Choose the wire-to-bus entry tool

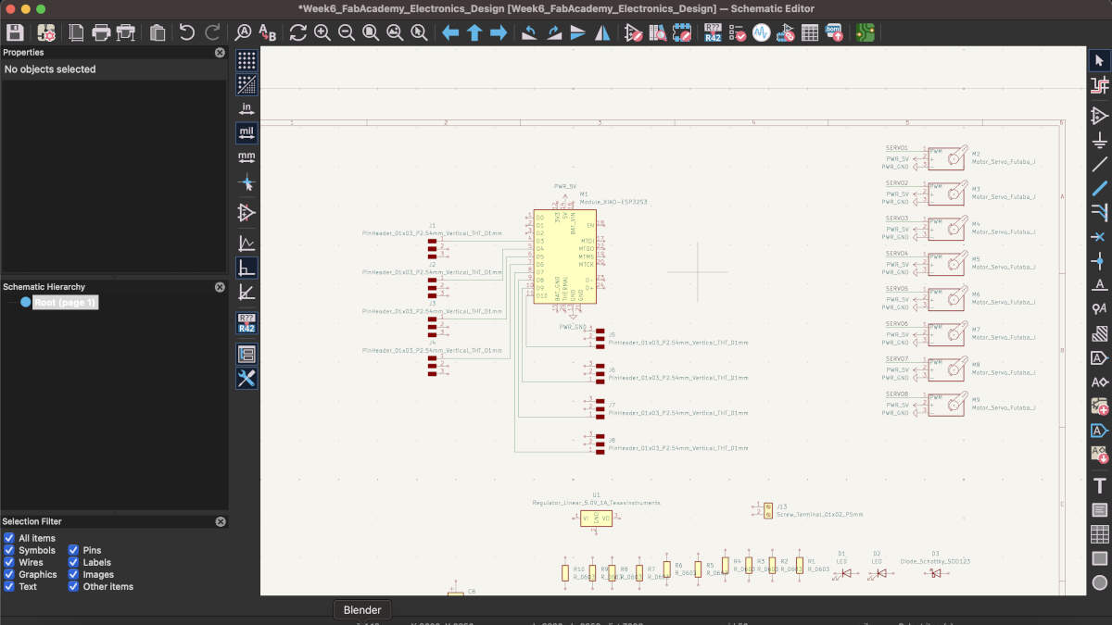[1100, 213]
